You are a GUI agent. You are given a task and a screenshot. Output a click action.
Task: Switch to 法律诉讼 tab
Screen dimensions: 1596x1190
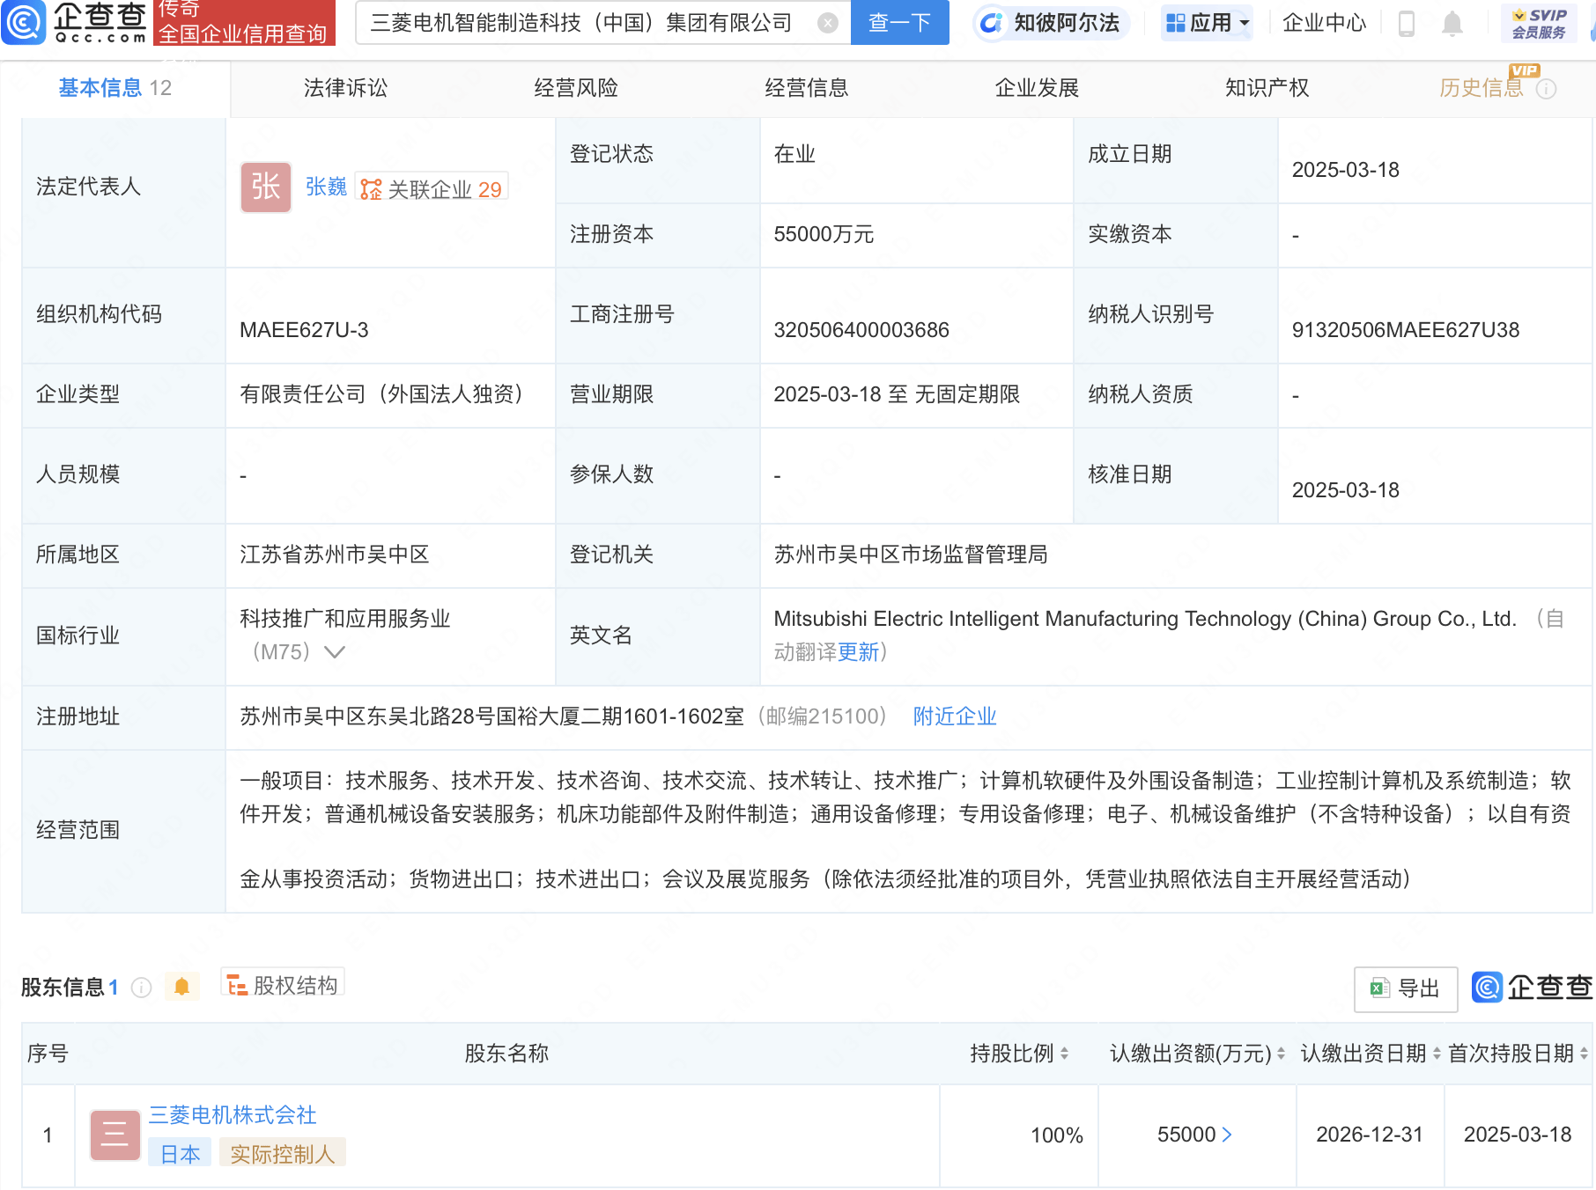[345, 88]
